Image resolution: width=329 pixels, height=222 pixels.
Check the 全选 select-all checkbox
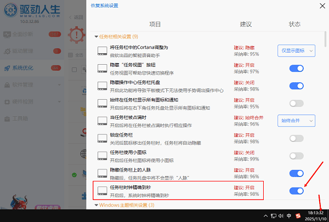point(71,55)
